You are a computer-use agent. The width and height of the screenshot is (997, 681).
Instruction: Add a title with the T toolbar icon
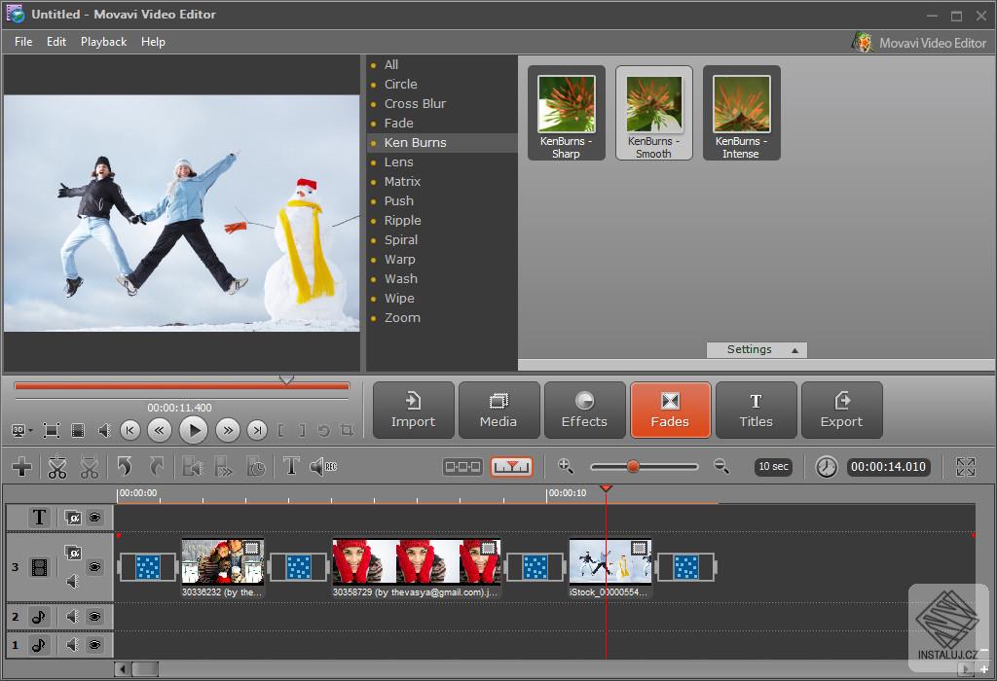click(x=290, y=466)
